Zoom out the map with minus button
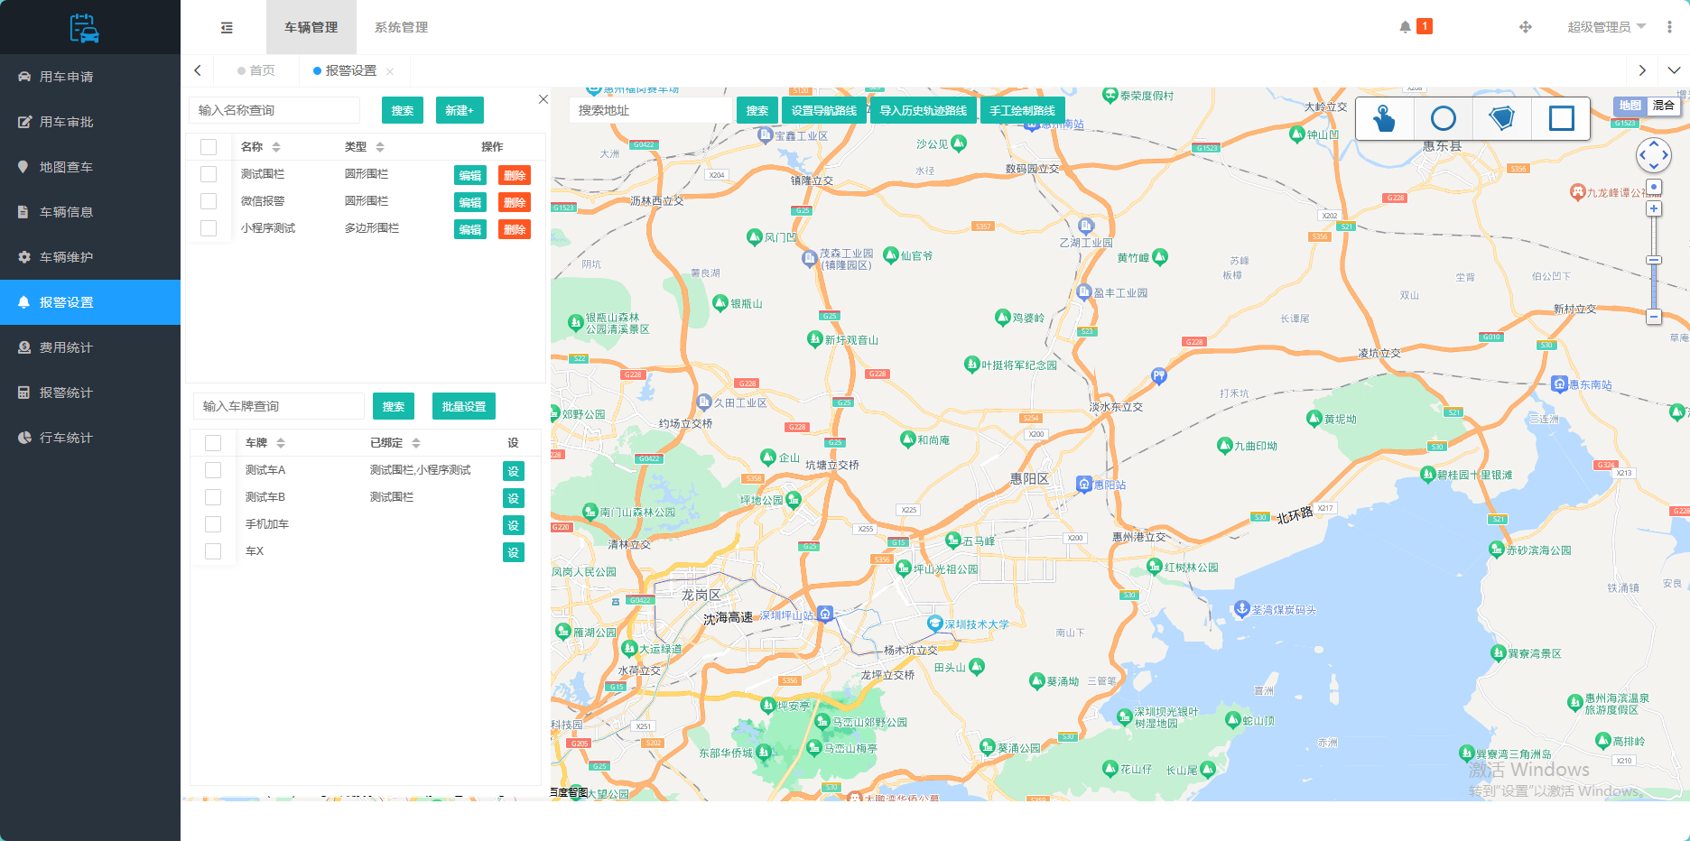 (x=1654, y=317)
